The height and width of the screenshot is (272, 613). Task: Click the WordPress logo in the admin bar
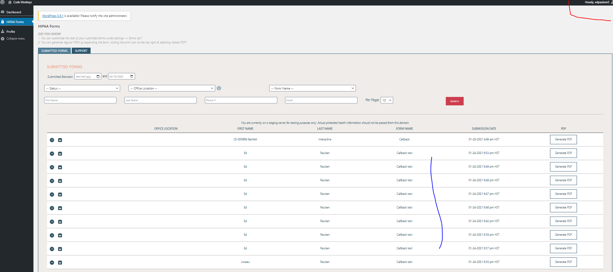tap(2, 2)
